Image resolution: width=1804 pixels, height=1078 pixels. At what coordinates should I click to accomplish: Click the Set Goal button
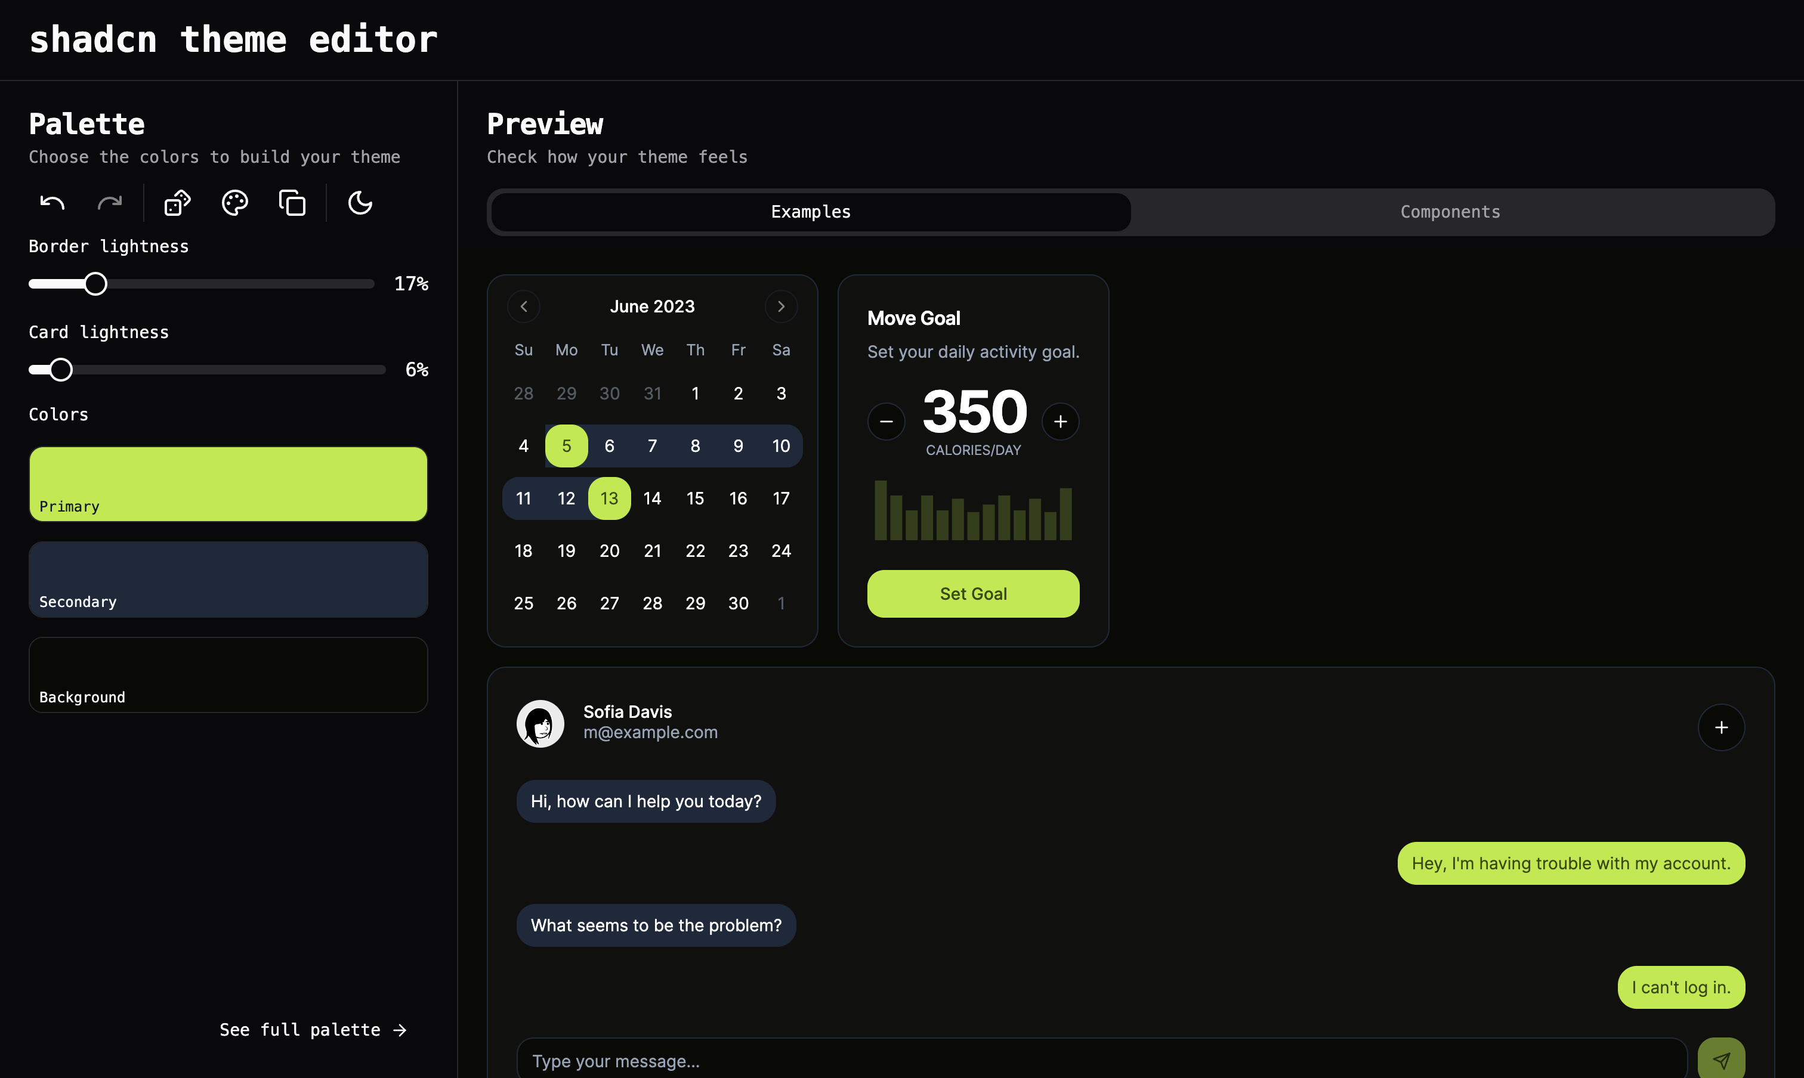coord(972,593)
